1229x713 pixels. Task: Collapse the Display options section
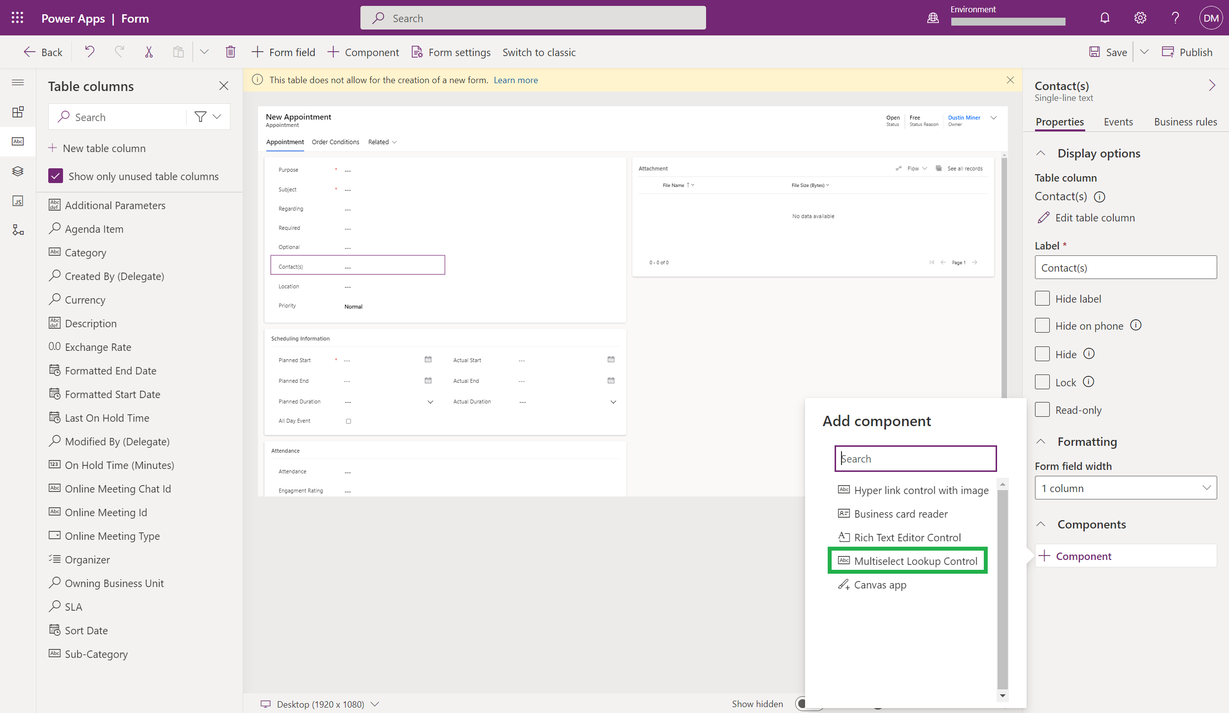click(x=1040, y=154)
